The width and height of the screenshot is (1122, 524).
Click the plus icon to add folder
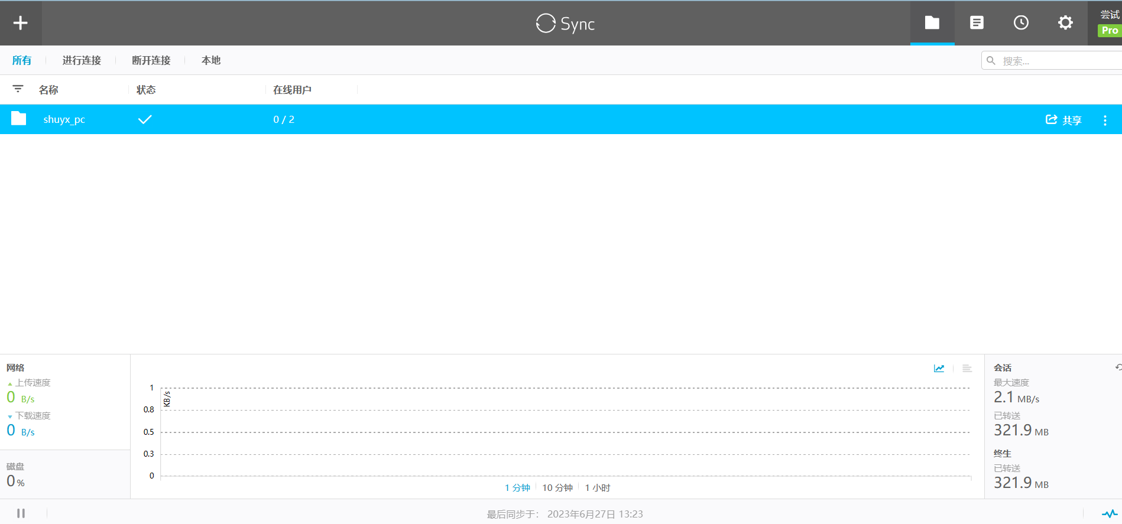point(21,23)
